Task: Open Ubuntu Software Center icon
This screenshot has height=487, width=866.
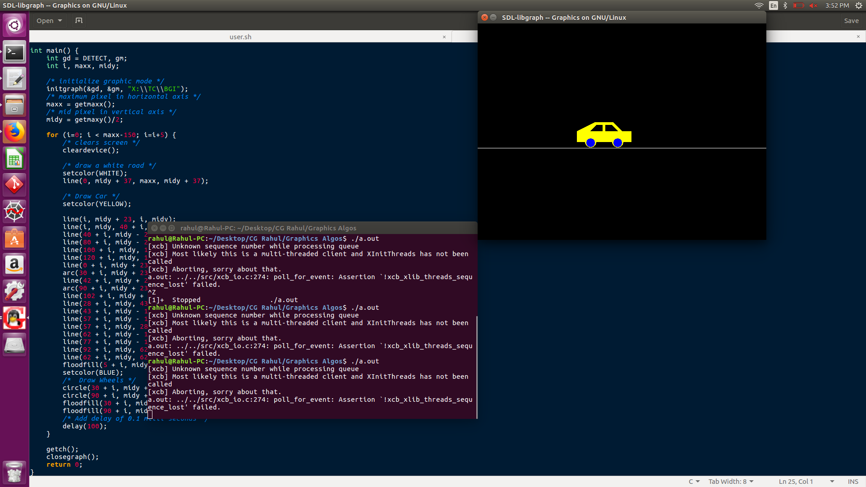Action: click(14, 238)
